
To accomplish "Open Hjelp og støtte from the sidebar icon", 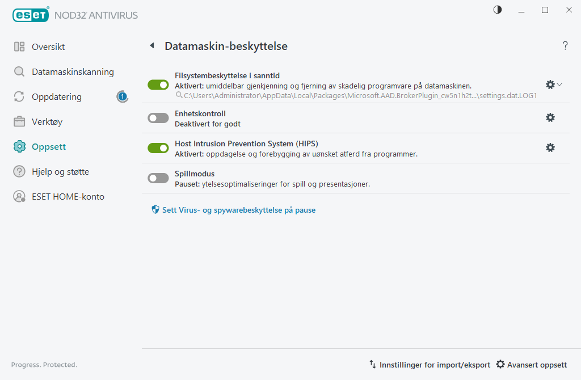I will 19,171.
